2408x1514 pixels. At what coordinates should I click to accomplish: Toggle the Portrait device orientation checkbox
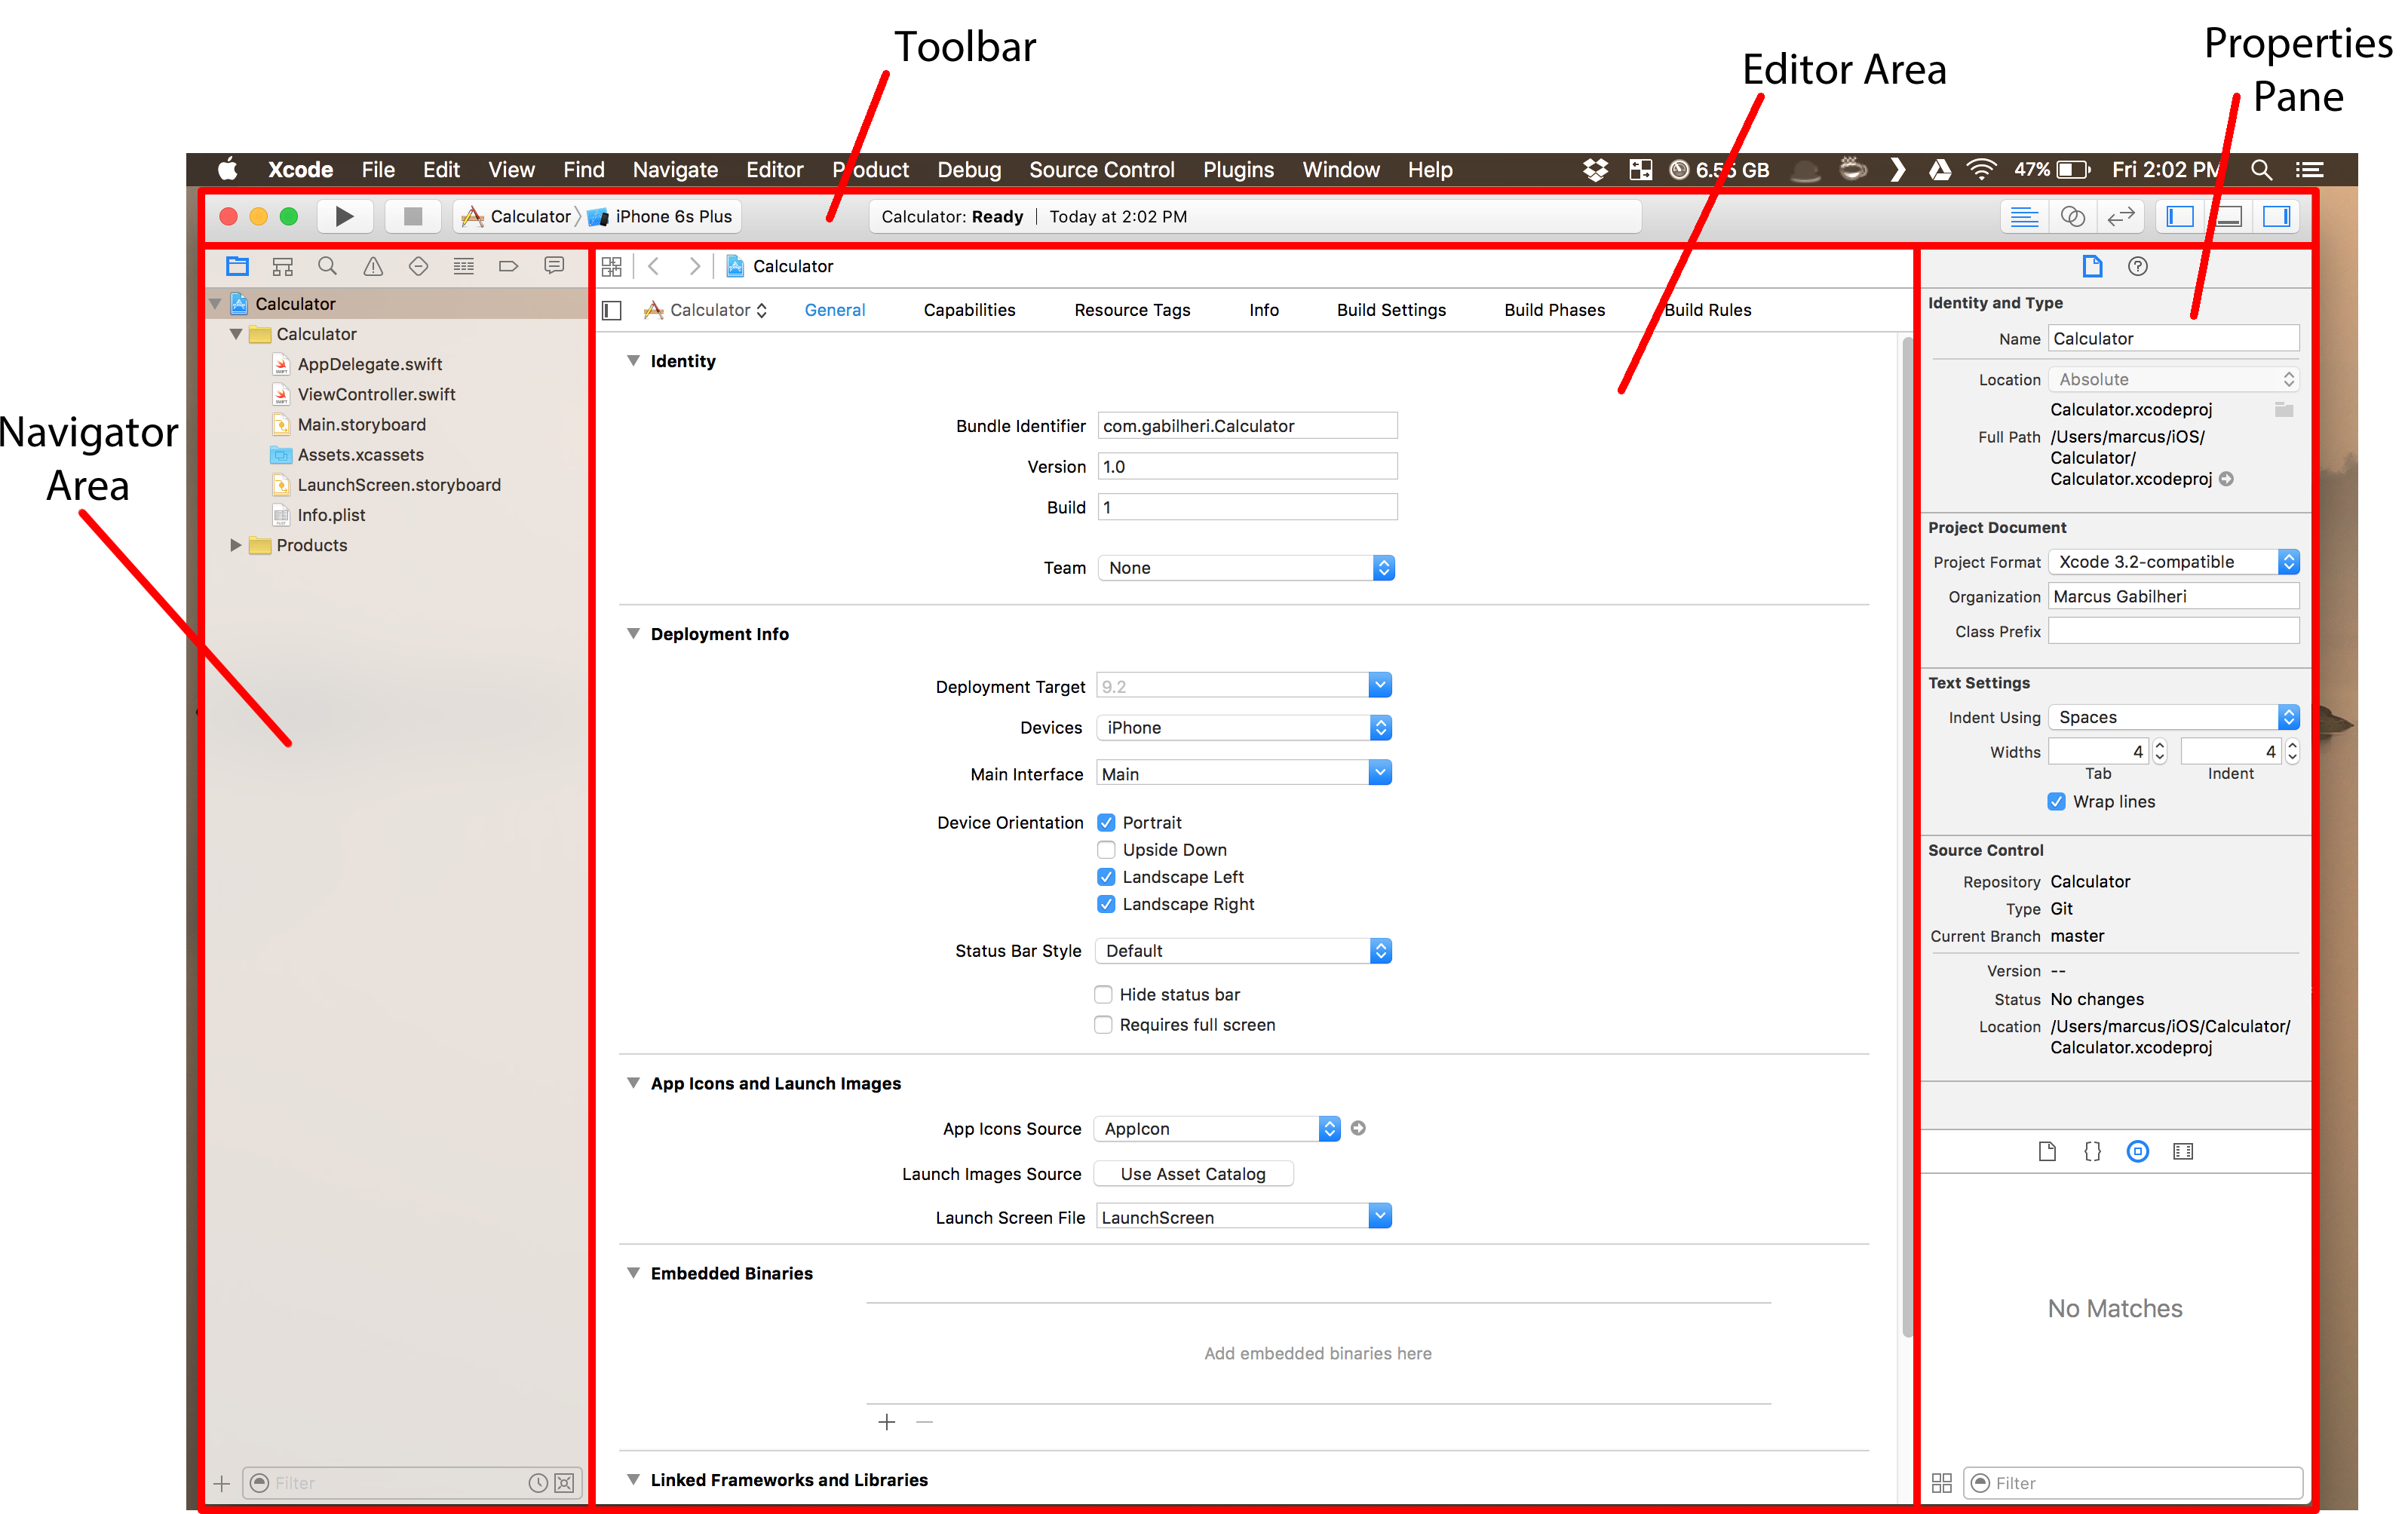point(1106,822)
